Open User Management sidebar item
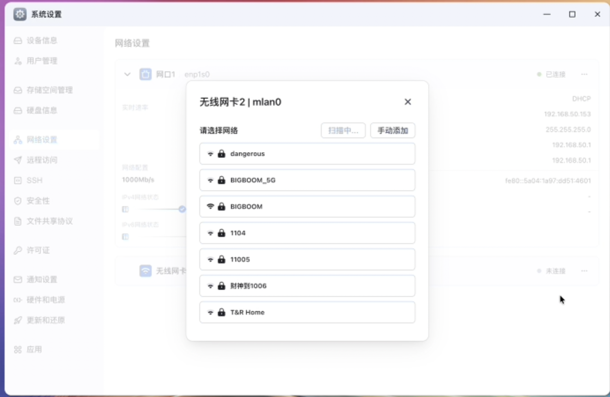Image resolution: width=610 pixels, height=397 pixels. pyautogui.click(x=42, y=61)
